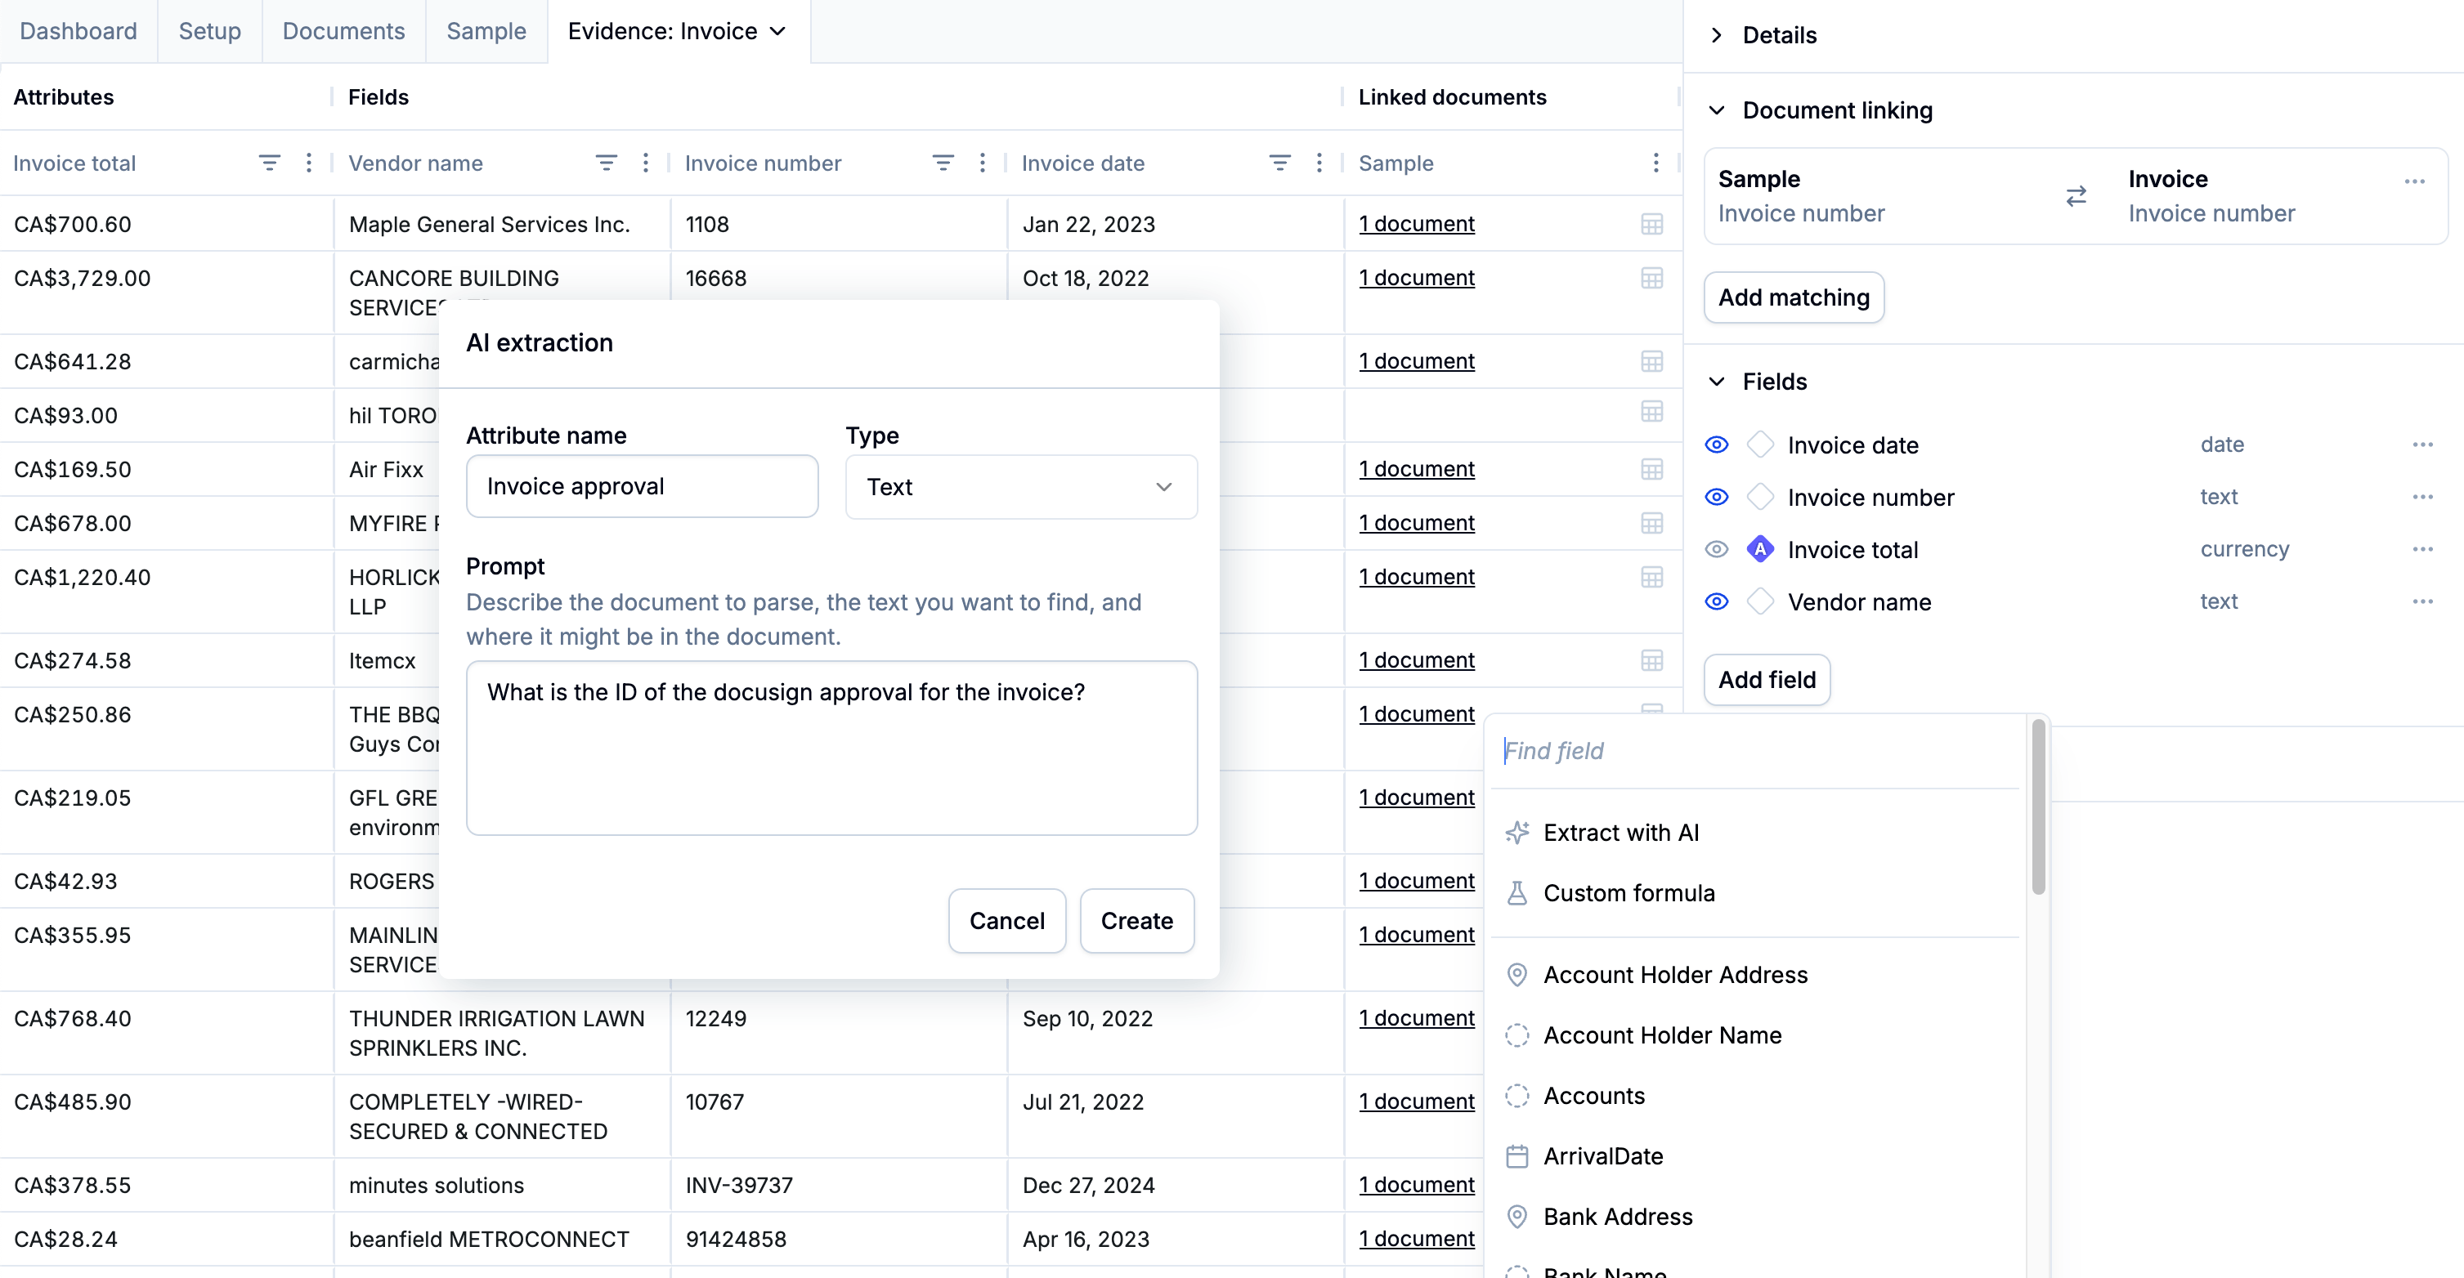Click table icon in CA$3,729.00 row
This screenshot has width=2464, height=1278.
(1652, 278)
